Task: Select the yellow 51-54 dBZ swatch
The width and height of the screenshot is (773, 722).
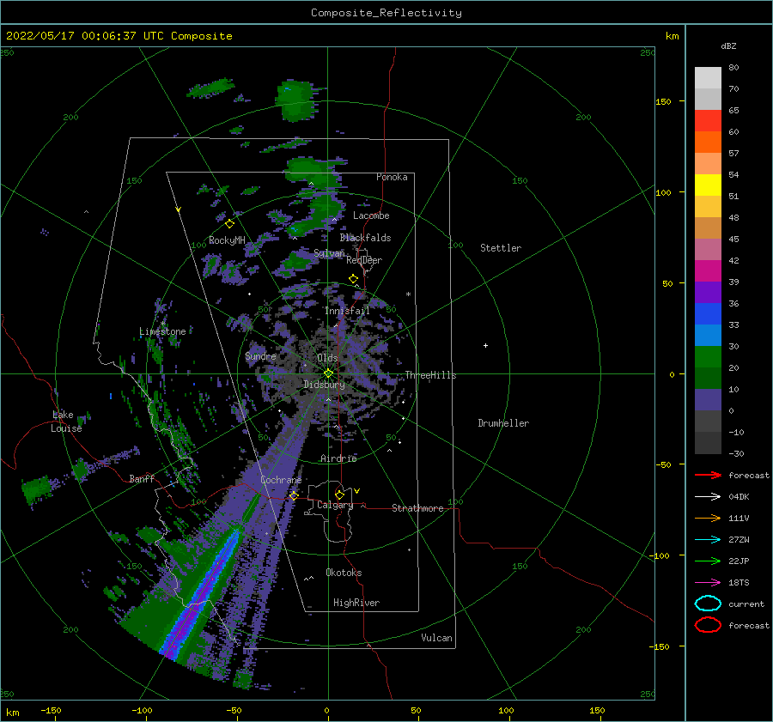Action: click(x=708, y=185)
